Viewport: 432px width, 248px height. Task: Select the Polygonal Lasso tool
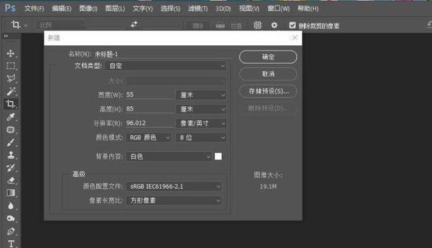[x=11, y=79]
